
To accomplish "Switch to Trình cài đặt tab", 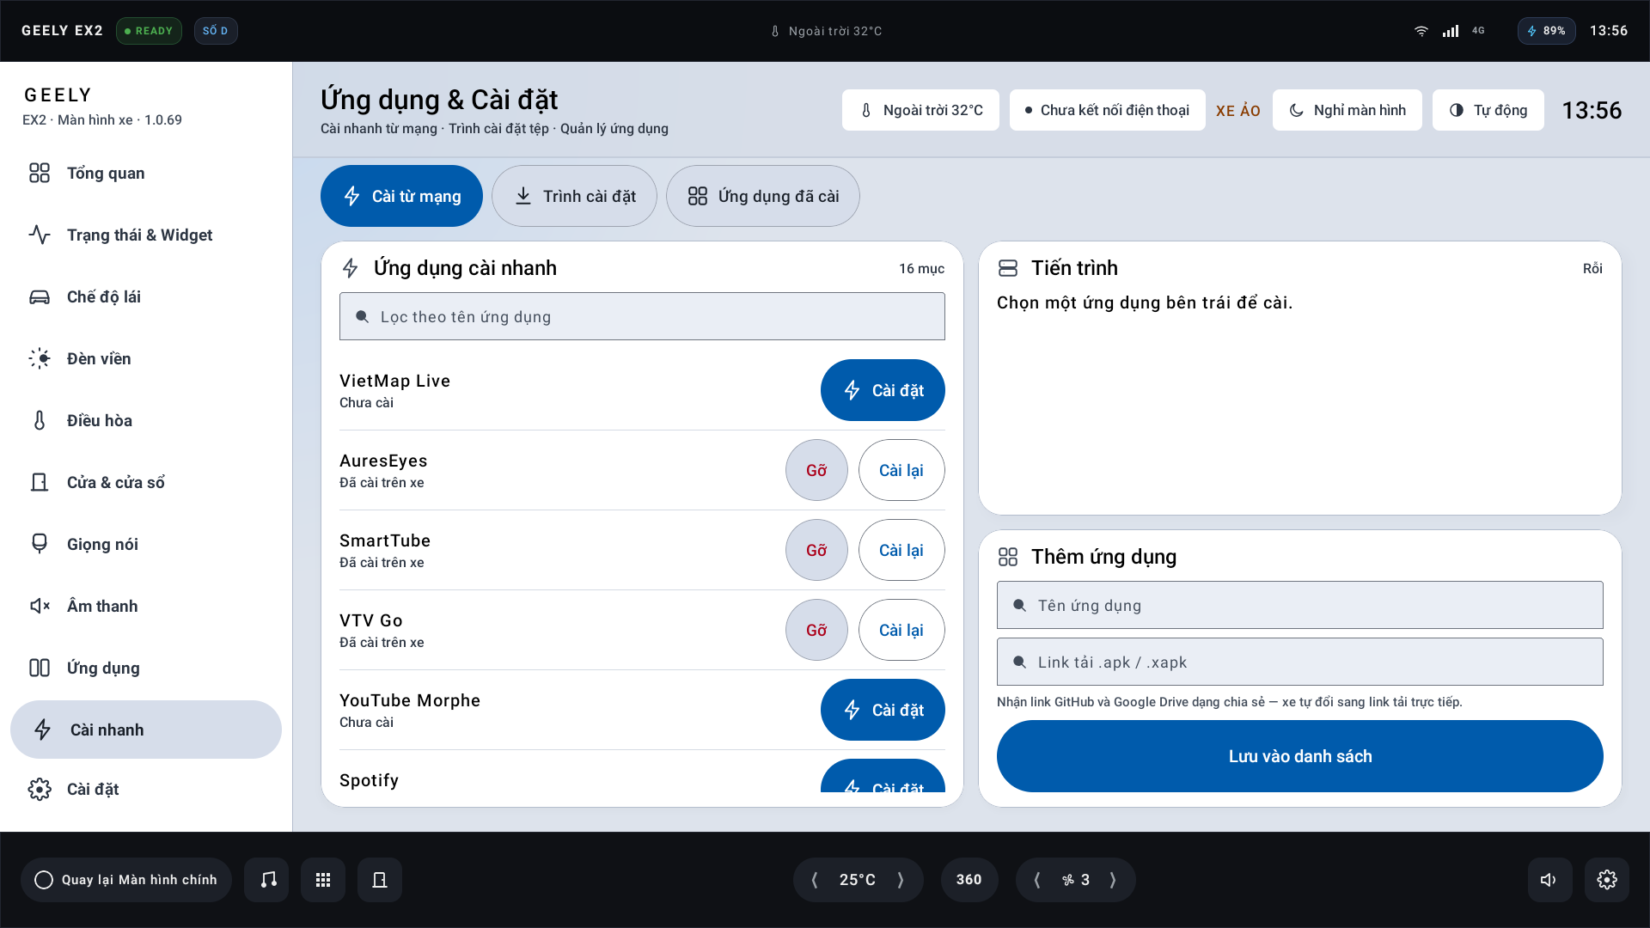I will click(574, 196).
